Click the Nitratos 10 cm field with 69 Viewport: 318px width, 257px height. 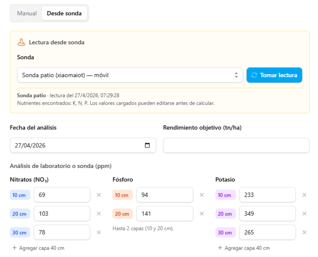[x=62, y=195]
